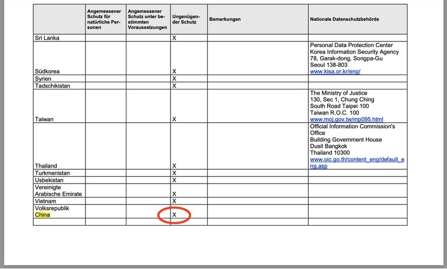Click the Seoul 138-803 address line
Screen dimensions: 447x269
click(x=329, y=65)
